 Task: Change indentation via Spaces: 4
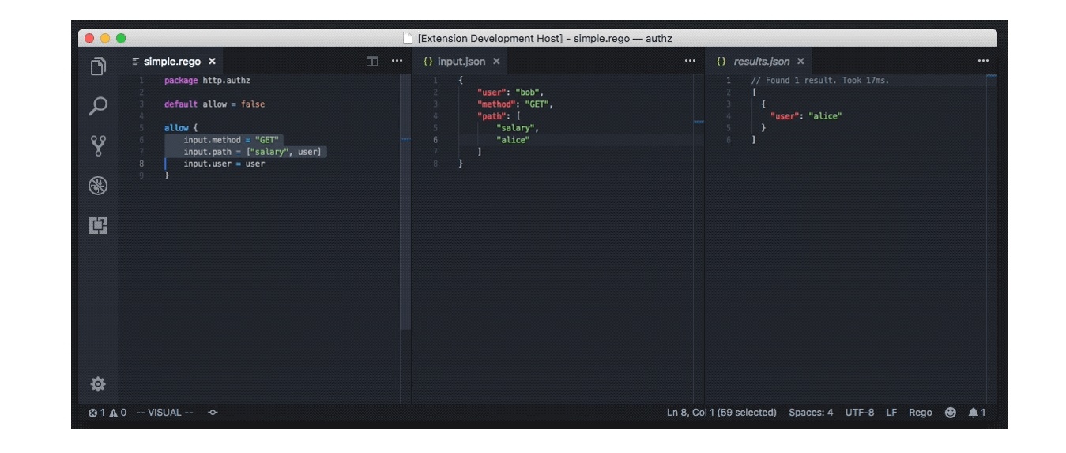coord(811,413)
